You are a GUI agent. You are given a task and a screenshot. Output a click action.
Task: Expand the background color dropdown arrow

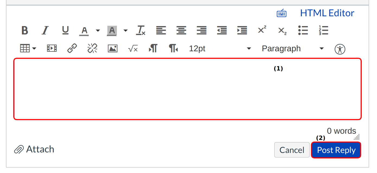(x=125, y=30)
